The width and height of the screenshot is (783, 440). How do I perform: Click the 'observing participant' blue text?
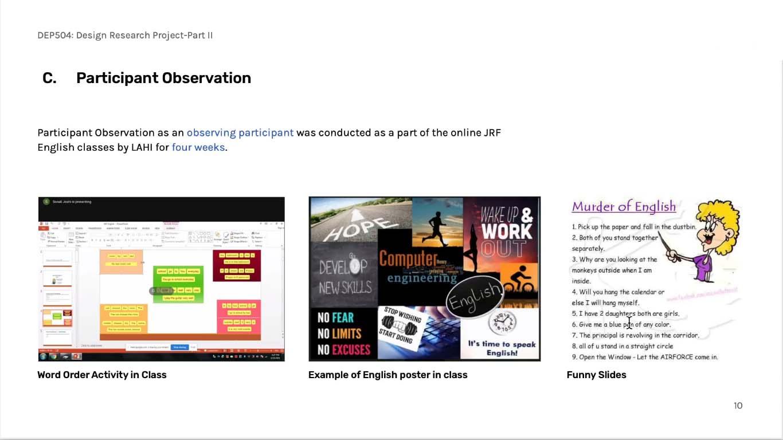240,133
